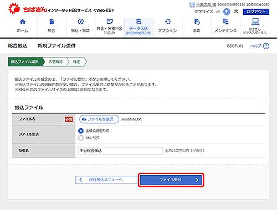Click the 全角10文字以内 hint text
This screenshot has width=277, height=210.
point(184,151)
